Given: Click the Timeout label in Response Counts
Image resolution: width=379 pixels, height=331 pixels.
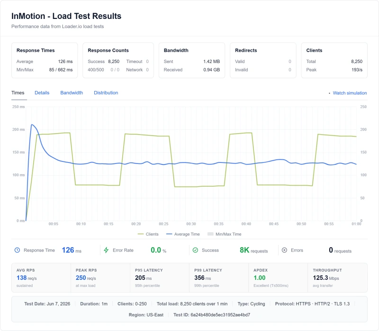Looking at the screenshot, I should click(x=134, y=62).
